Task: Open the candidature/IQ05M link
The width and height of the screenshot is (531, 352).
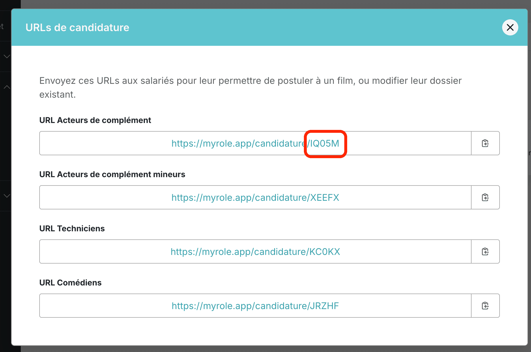Action: tap(255, 143)
